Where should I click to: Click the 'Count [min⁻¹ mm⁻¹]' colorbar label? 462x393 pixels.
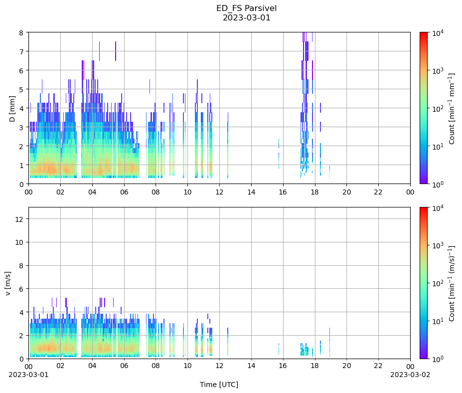click(x=452, y=109)
